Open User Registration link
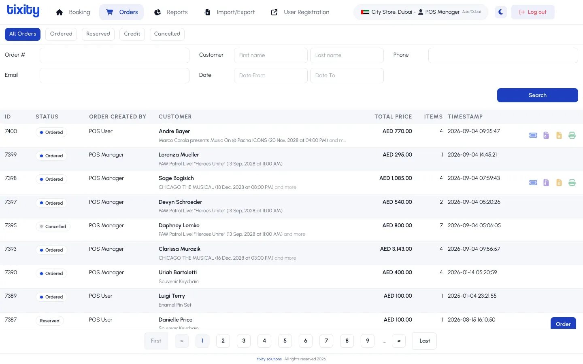 [x=300, y=12]
